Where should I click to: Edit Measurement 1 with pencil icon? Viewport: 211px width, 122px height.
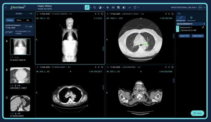[203, 27]
